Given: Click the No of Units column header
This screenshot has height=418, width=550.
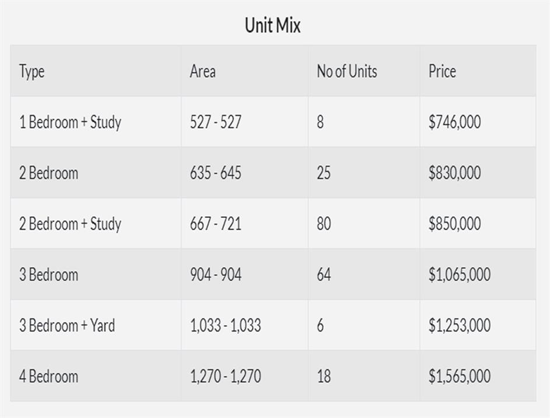Looking at the screenshot, I should click(346, 71).
